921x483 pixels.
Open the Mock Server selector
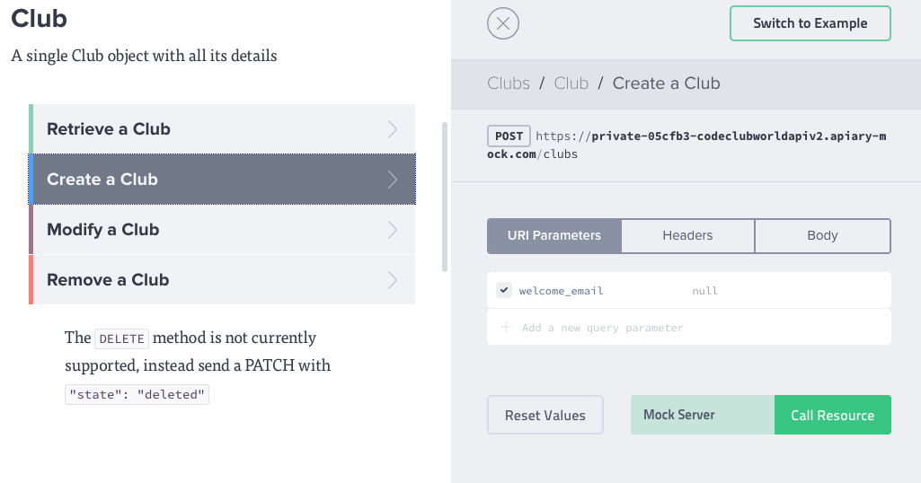(702, 416)
